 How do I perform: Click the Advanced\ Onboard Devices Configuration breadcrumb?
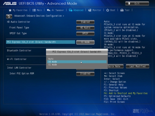tap(39, 16)
